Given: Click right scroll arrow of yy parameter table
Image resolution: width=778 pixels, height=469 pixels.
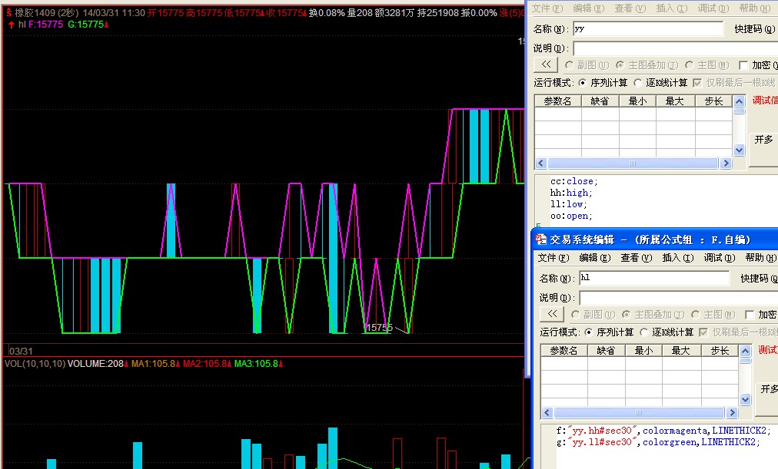Looking at the screenshot, I should (x=726, y=163).
